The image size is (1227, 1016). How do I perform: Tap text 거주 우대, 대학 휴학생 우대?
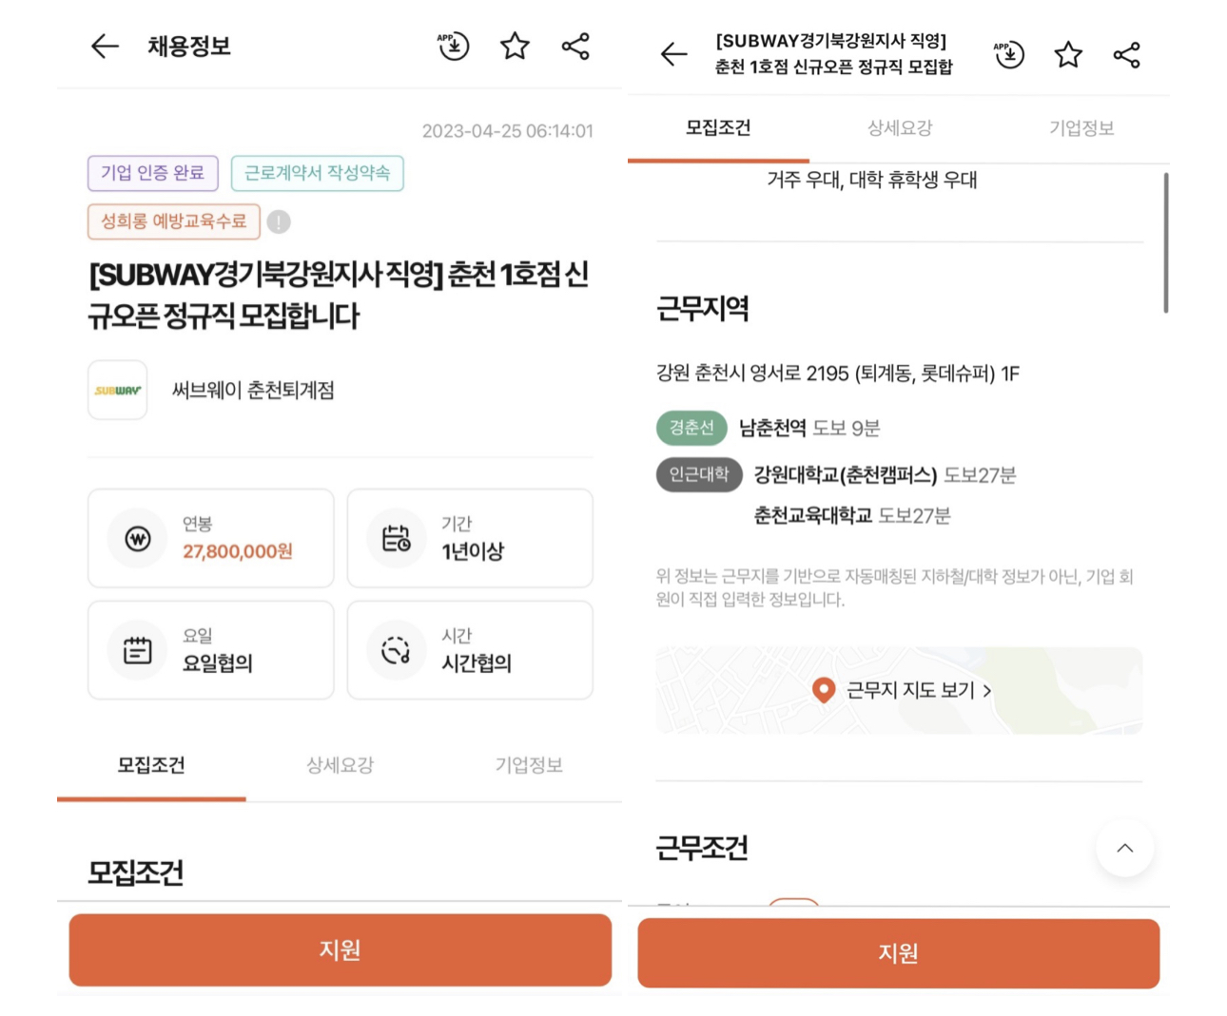click(x=872, y=180)
